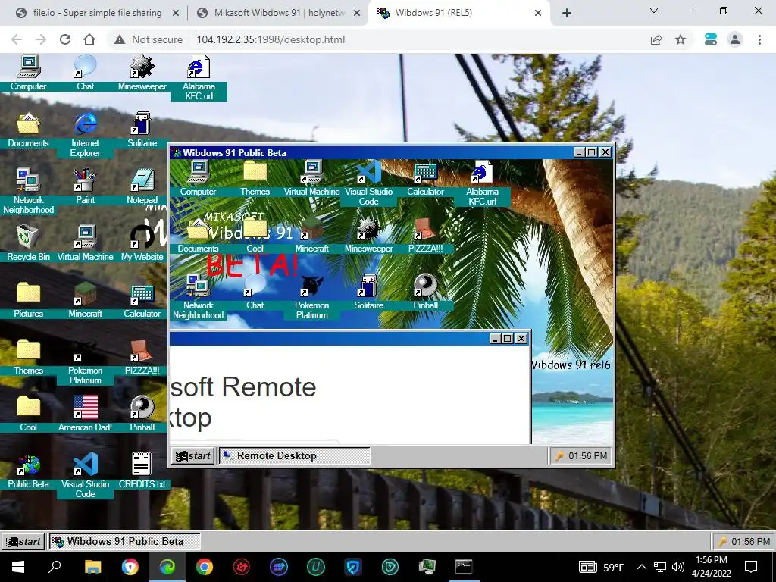Switch to the file.io browser tab
Viewport: 776px width, 582px height.
coord(98,13)
